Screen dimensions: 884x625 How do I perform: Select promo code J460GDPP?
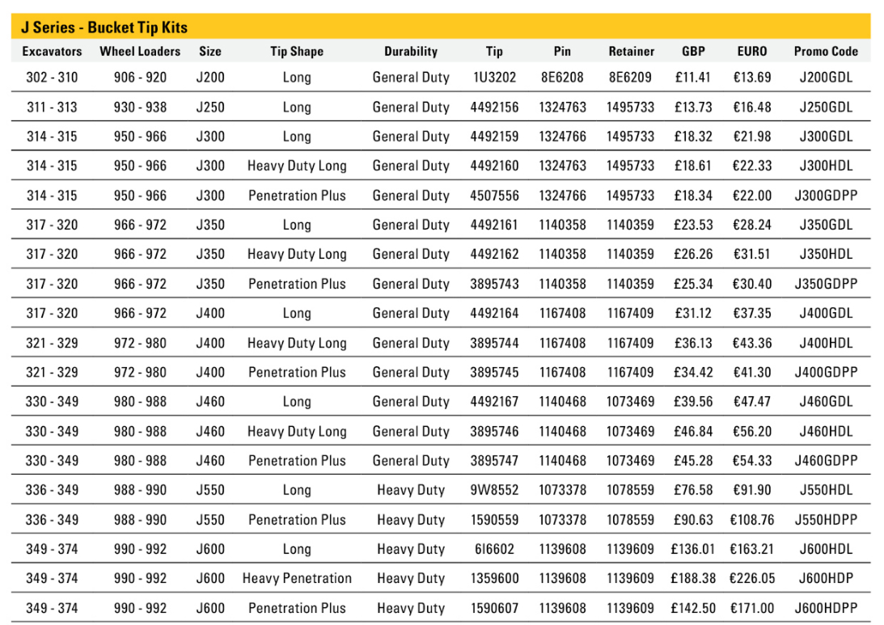tap(825, 461)
